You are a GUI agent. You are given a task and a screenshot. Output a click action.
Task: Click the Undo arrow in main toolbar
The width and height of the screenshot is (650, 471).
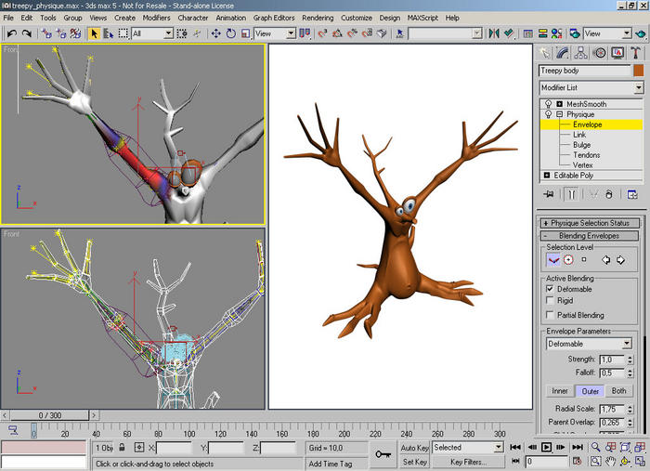(x=11, y=33)
